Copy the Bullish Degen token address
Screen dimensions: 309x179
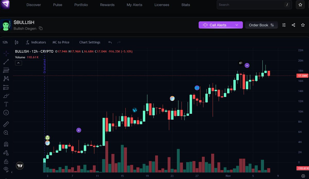tap(41, 28)
